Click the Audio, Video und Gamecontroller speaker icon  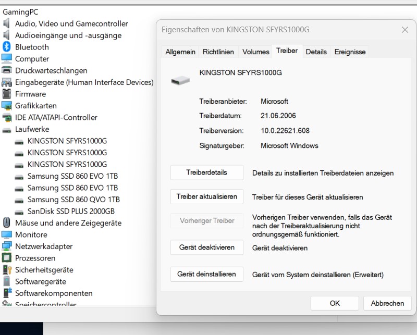tap(6, 23)
